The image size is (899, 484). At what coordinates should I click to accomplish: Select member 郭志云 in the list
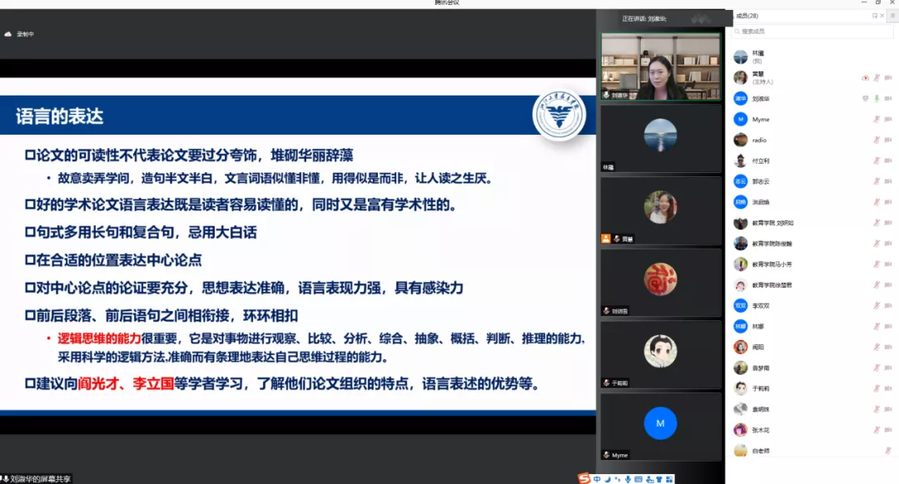click(x=760, y=181)
